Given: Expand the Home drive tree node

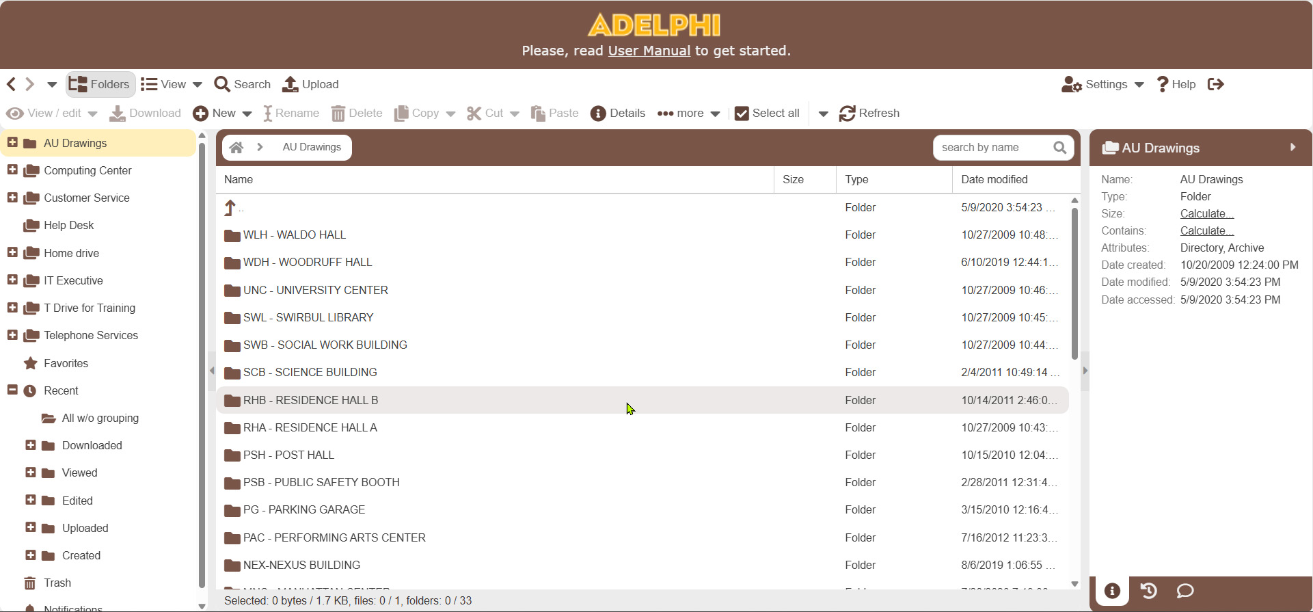Looking at the screenshot, I should tap(12, 252).
